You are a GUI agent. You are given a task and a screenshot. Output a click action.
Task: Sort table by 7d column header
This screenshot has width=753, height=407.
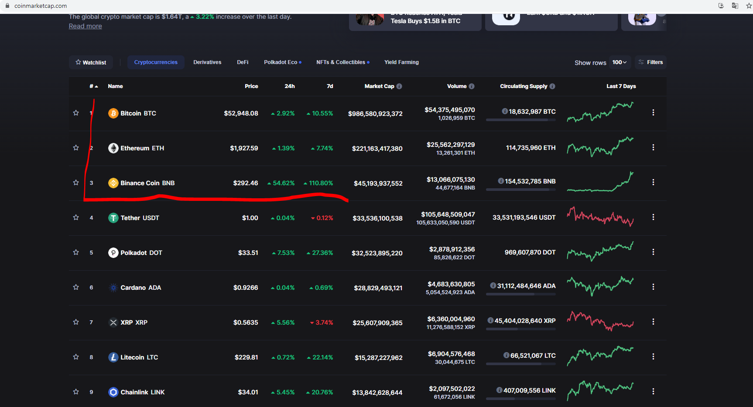(330, 86)
